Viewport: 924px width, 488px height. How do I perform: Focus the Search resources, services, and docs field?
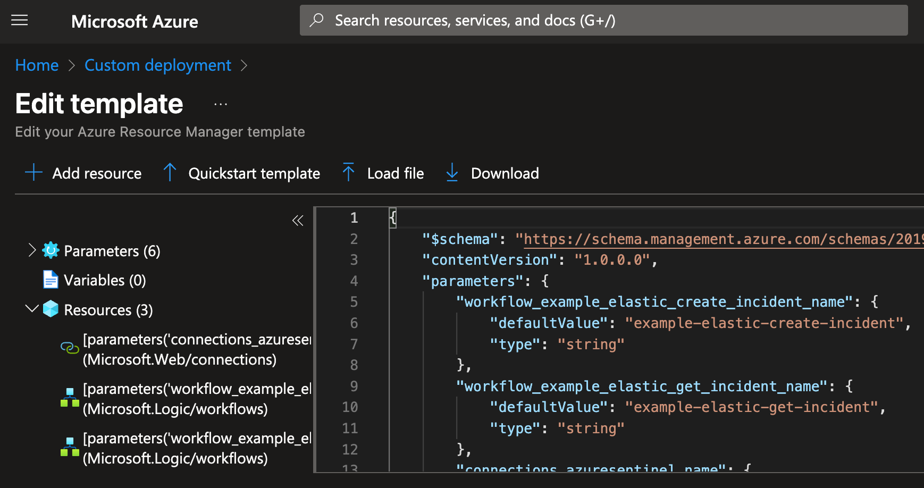603,20
